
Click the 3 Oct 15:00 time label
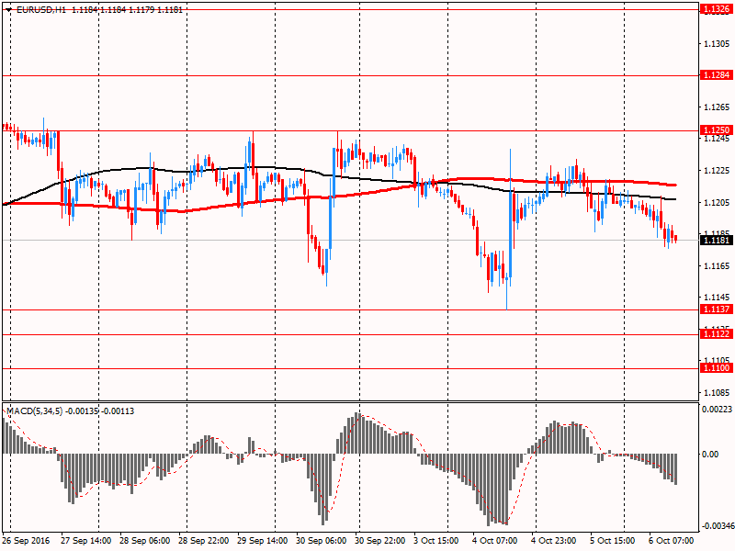[436, 542]
